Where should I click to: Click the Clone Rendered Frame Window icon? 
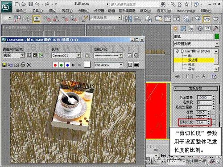pyautogui.click(x=17, y=65)
